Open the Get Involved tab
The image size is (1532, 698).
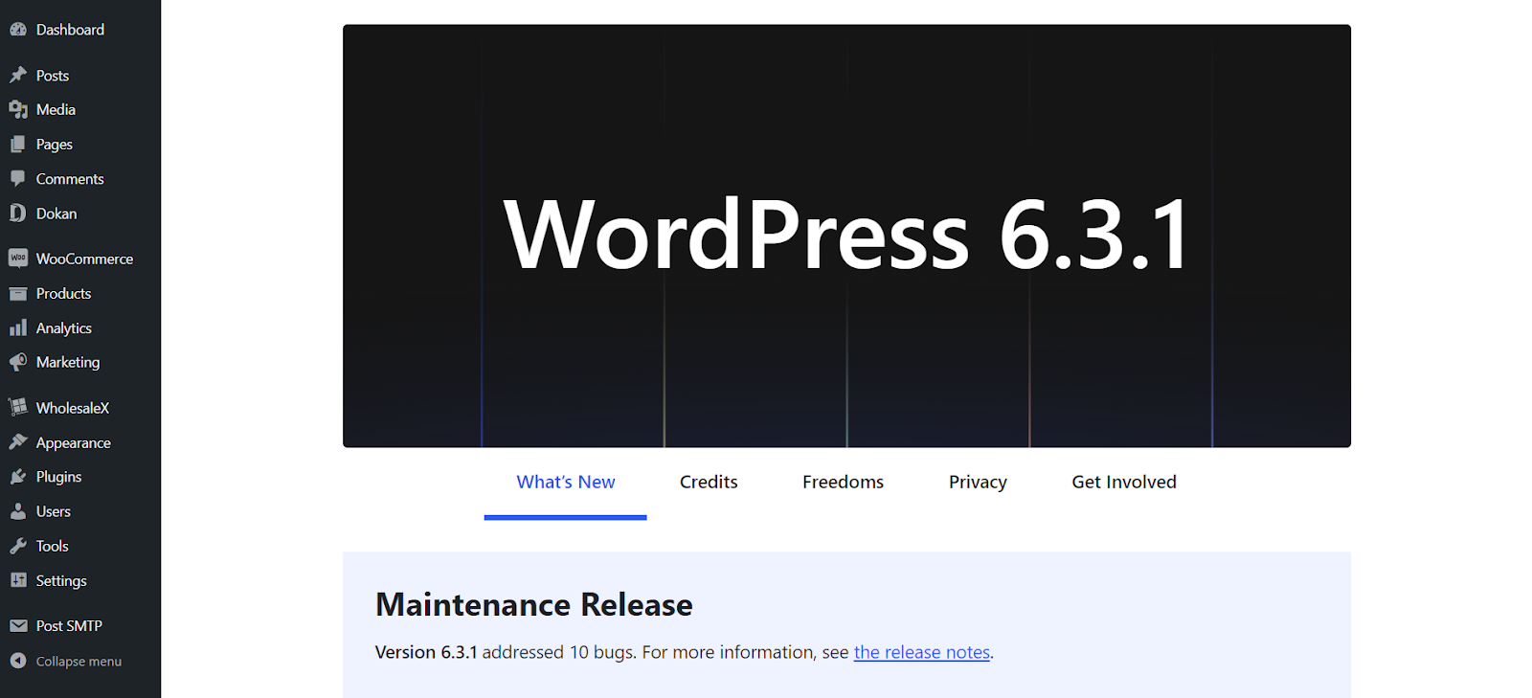click(x=1124, y=483)
